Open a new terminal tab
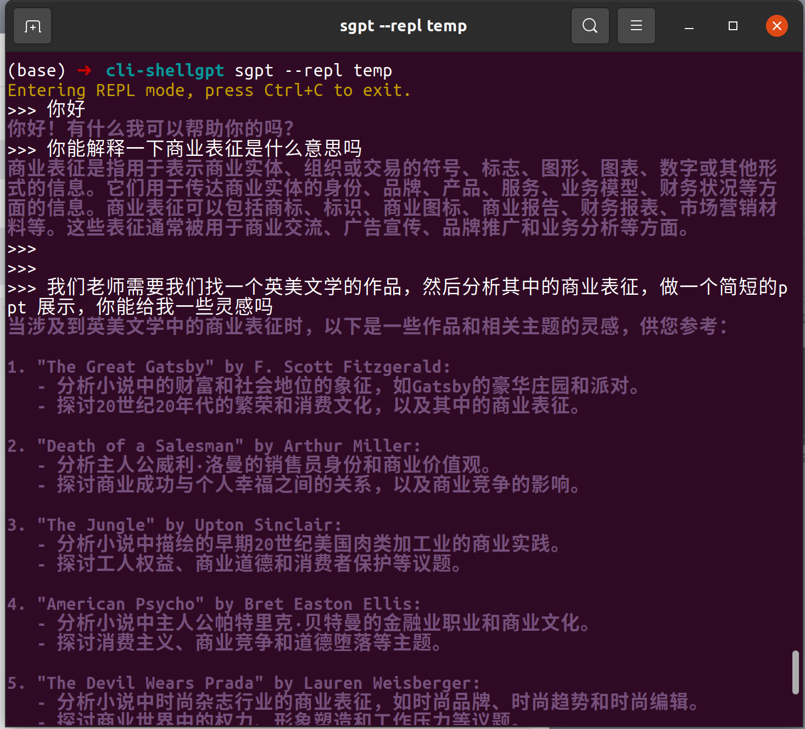The image size is (805, 729). click(32, 26)
